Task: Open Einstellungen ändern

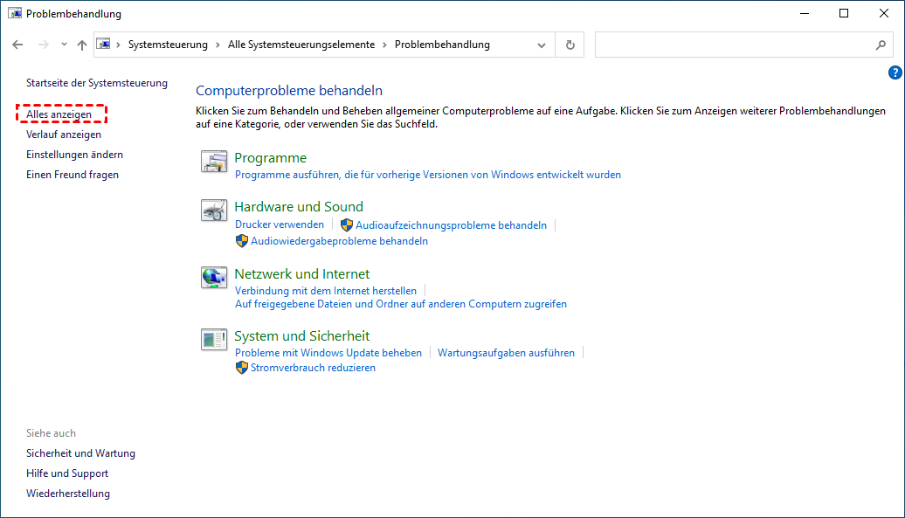Action: [x=74, y=155]
